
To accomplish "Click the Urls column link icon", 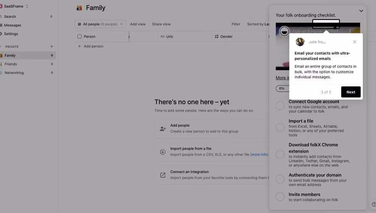I will 162,36.
